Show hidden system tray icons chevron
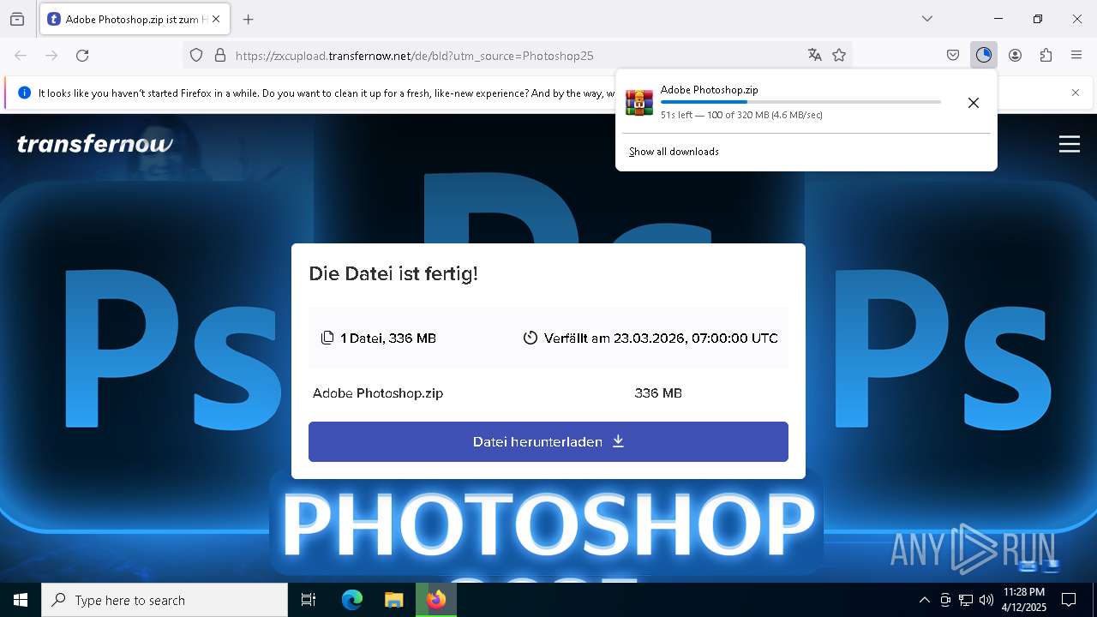Image resolution: width=1097 pixels, height=617 pixels. [924, 600]
